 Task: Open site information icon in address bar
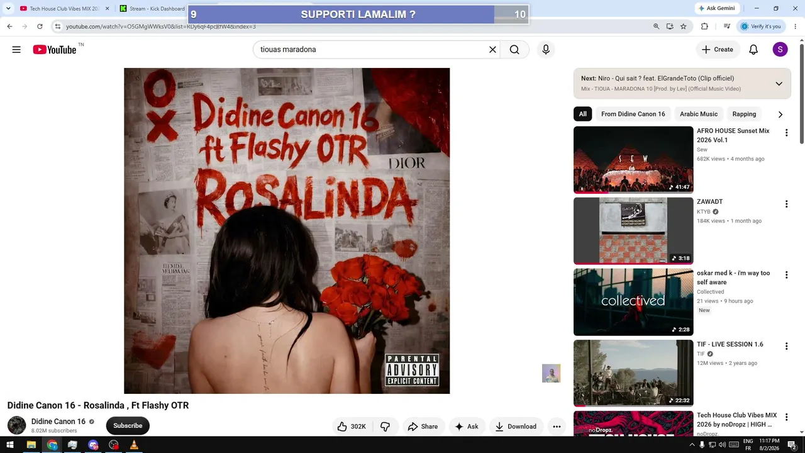coord(57,26)
